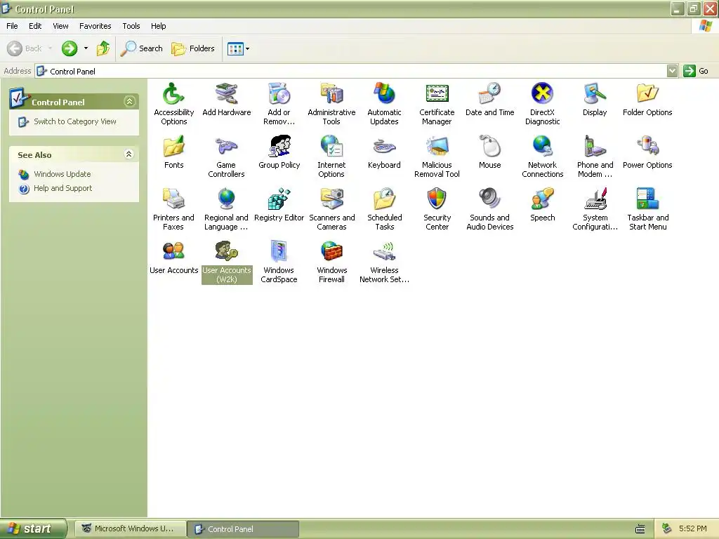719x539 pixels.
Task: Expand the Address bar dropdown
Action: [x=672, y=71]
